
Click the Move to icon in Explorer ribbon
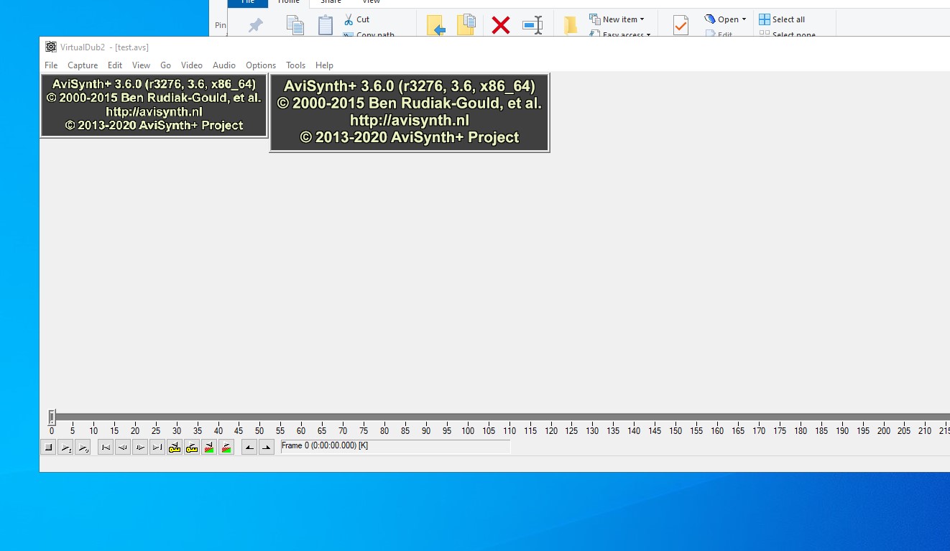[x=436, y=25]
